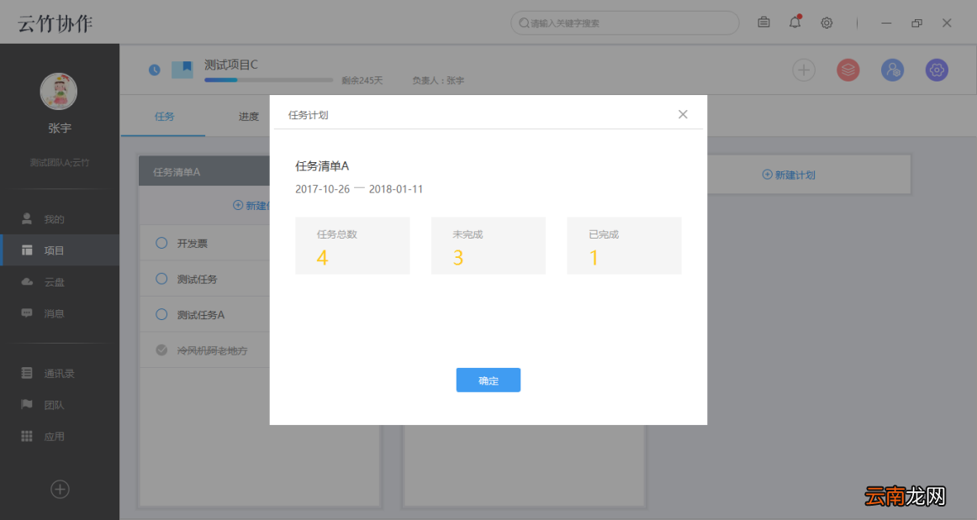The image size is (977, 520).
Task: Open 团队 in the sidebar
Action: click(59, 405)
